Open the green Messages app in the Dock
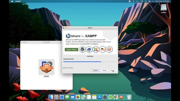The width and height of the screenshot is (180, 101). coord(67,97)
